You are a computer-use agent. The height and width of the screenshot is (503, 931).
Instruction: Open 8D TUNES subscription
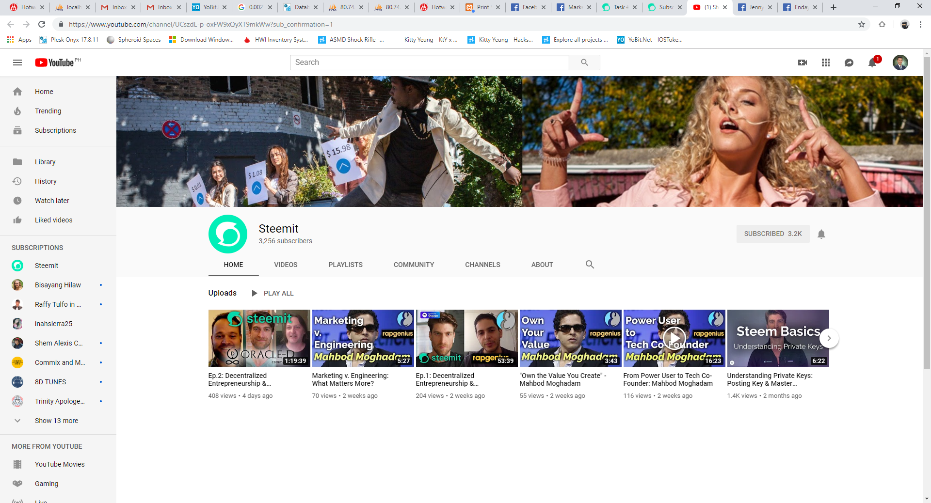click(58, 382)
